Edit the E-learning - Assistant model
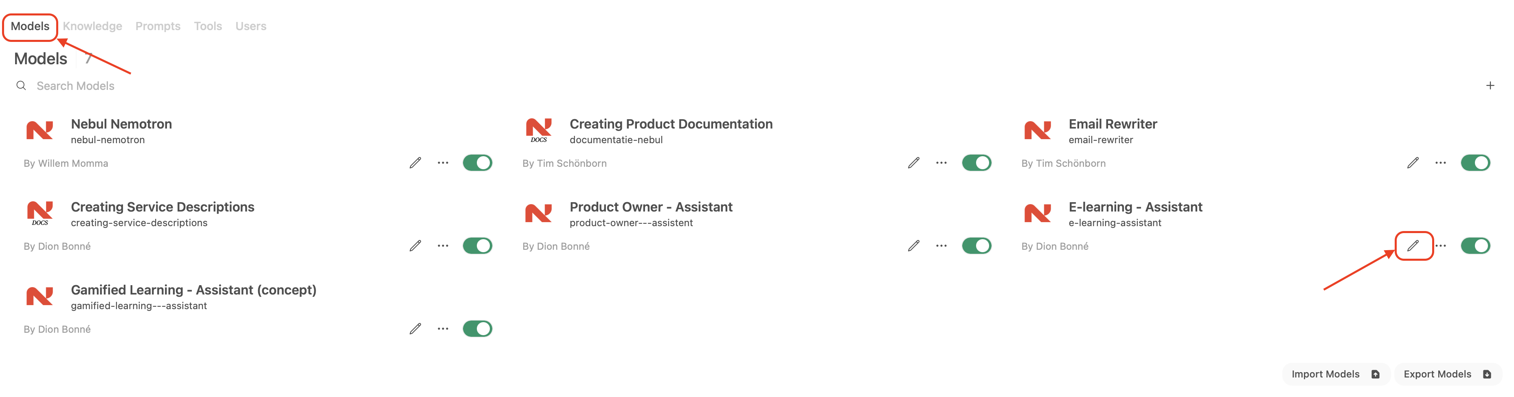The width and height of the screenshot is (1514, 397). (1413, 246)
